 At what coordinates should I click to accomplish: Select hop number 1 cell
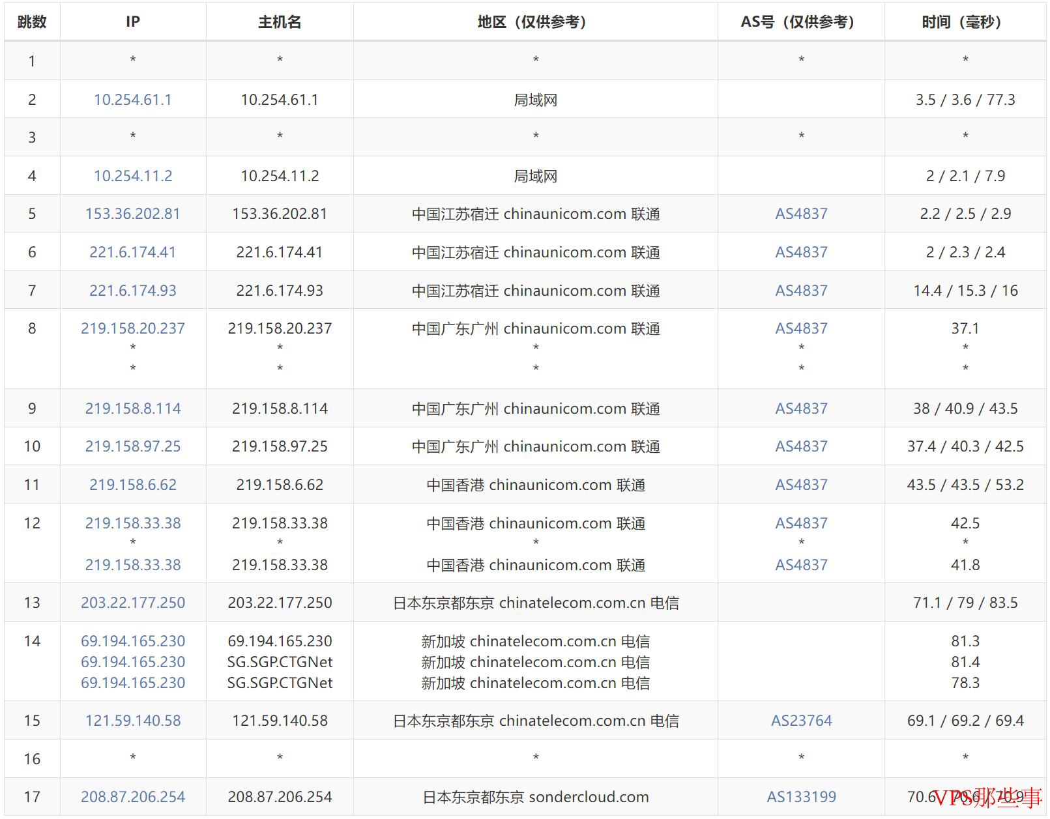(x=32, y=61)
